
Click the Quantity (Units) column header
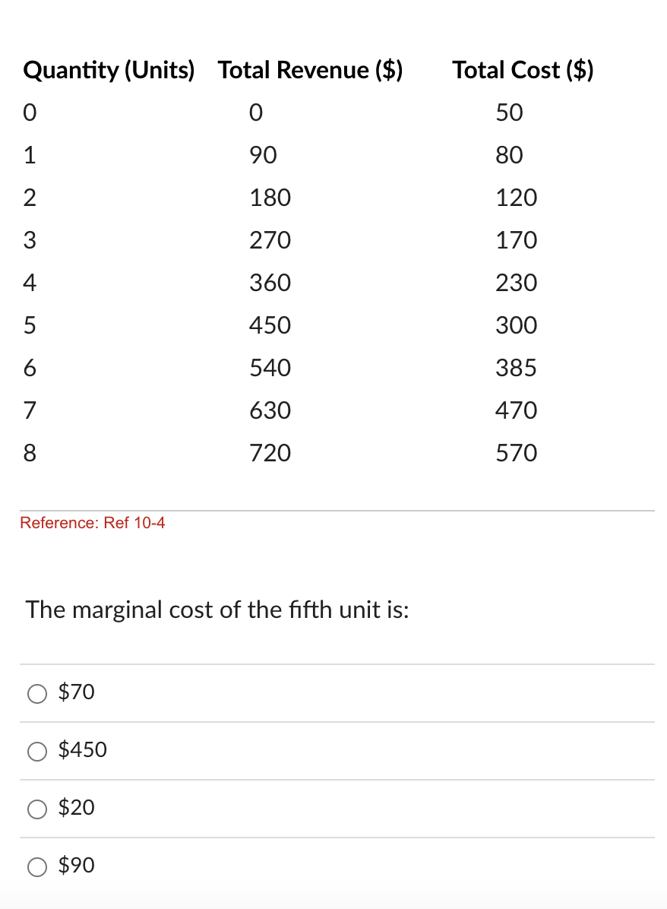109,70
